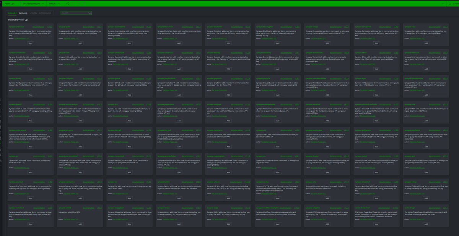Open documentation link for synapse-spycloud

click(x=39, y=182)
